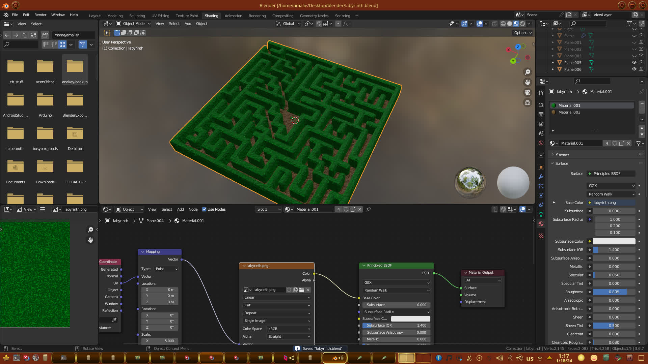Toggle perspective/orthographic grid icon

(527, 102)
